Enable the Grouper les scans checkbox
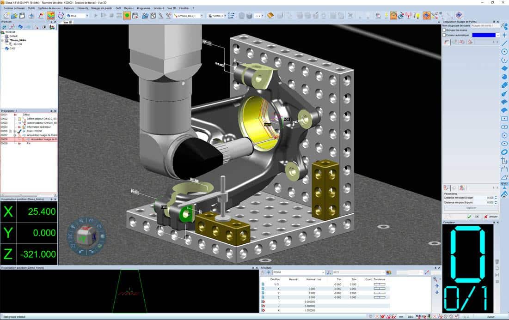Viewport: 509px width, 320px height. point(444,30)
